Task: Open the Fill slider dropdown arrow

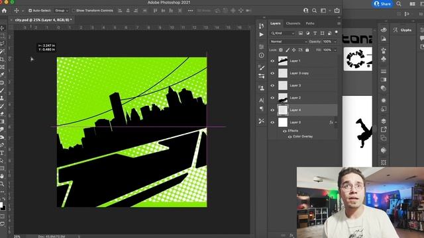Action: pyautogui.click(x=335, y=50)
